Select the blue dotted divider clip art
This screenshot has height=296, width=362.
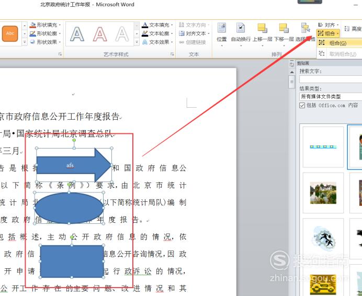323,147
